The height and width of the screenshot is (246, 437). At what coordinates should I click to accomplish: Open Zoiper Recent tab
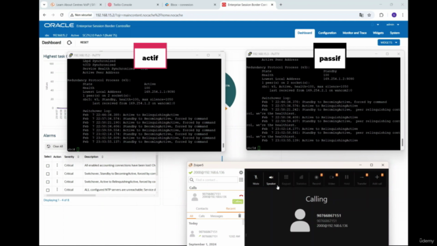coord(231,208)
